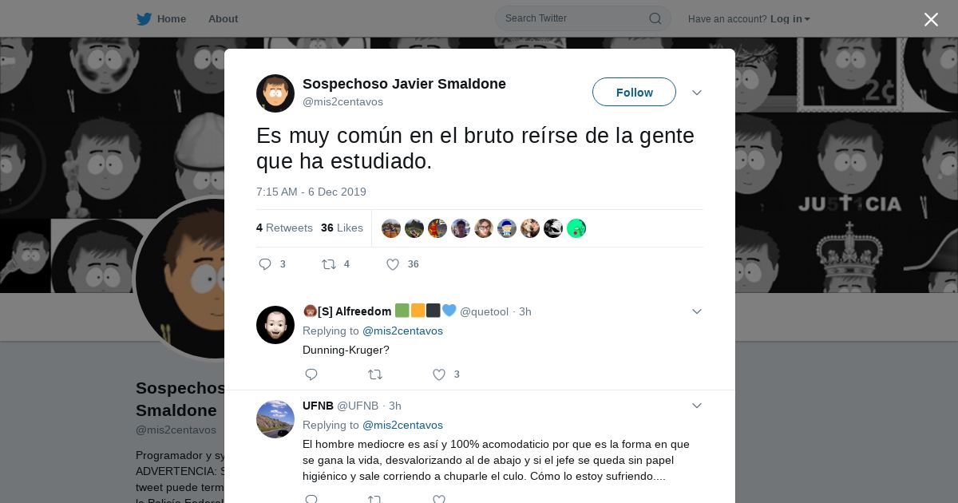Open the Log in dropdown

pos(790,19)
